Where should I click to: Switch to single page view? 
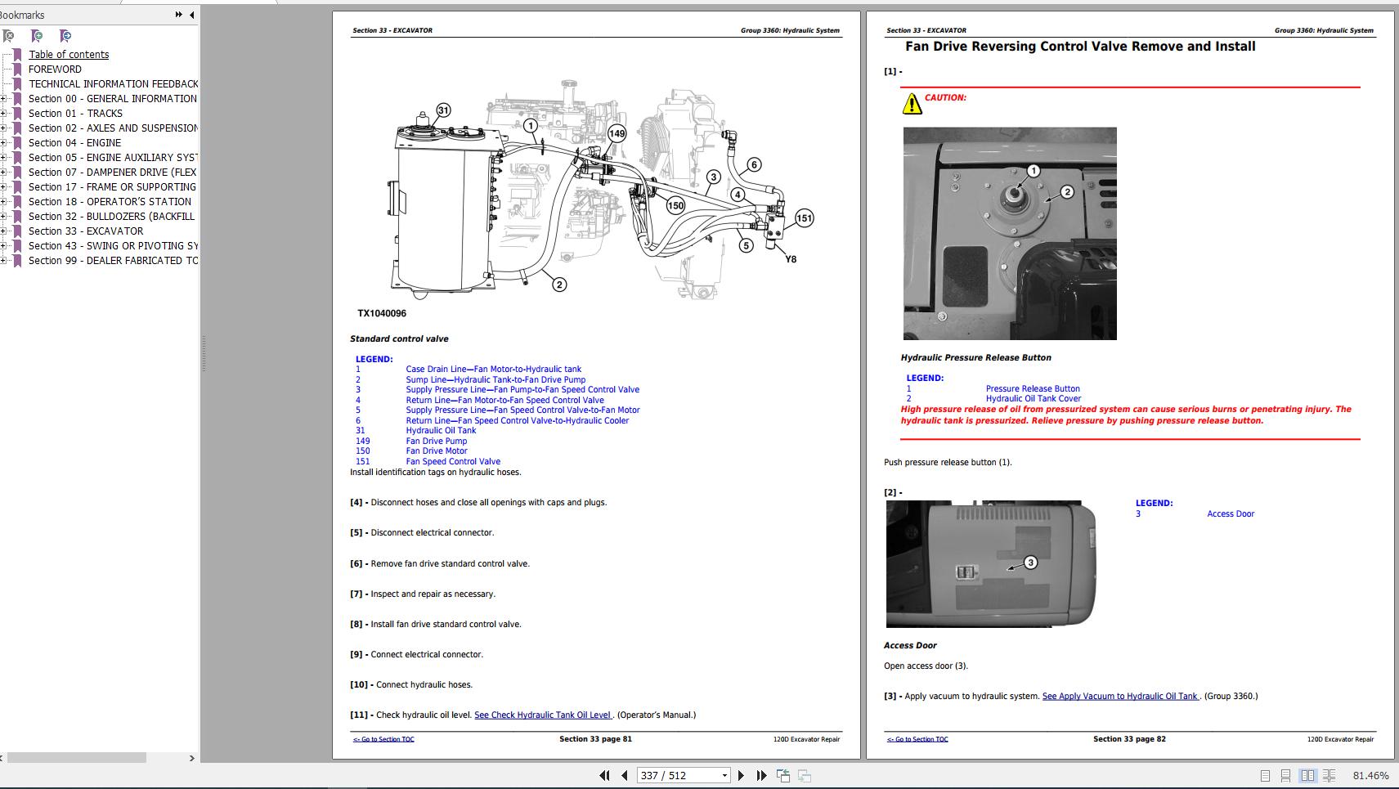click(x=1265, y=775)
